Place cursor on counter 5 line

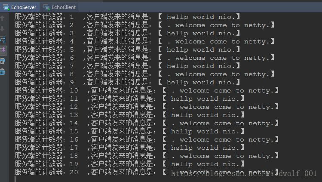[127, 49]
